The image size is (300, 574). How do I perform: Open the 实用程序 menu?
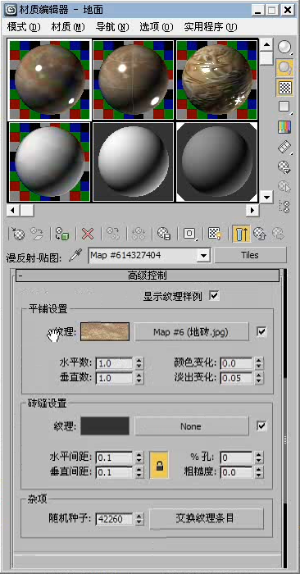[x=211, y=27]
